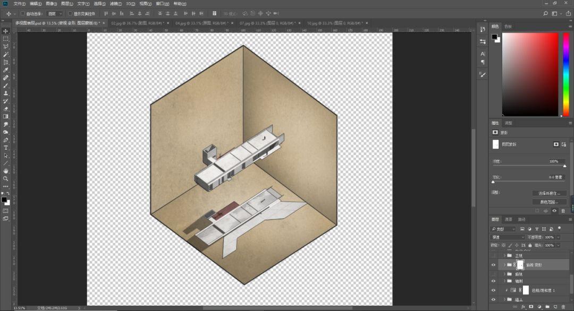Screen dimensions: 574x311
Task: Select the Horizontal Type tool
Action: [x=5, y=148]
